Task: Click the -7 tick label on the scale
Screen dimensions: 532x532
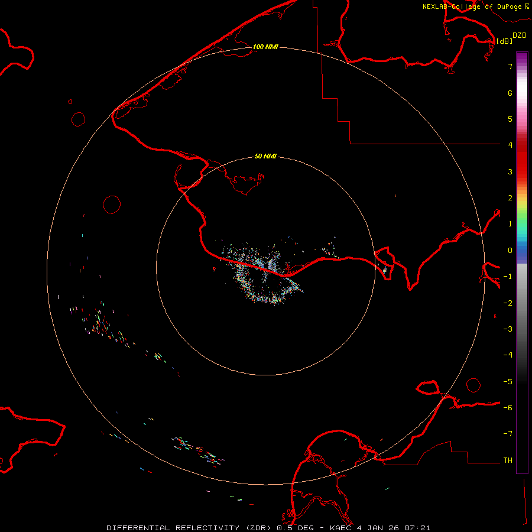Action: (507, 434)
